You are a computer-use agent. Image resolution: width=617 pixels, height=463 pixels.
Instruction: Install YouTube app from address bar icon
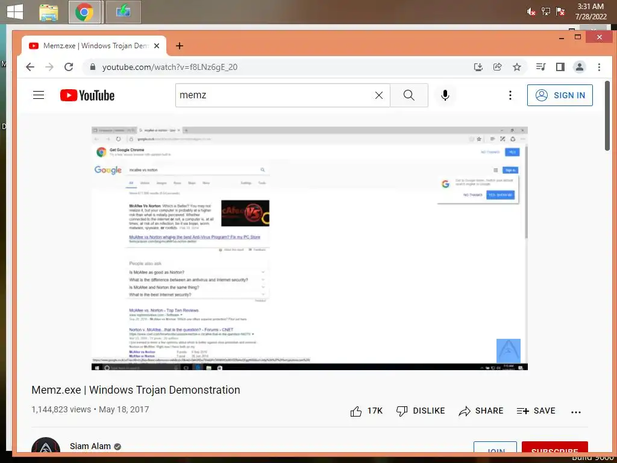(x=478, y=67)
